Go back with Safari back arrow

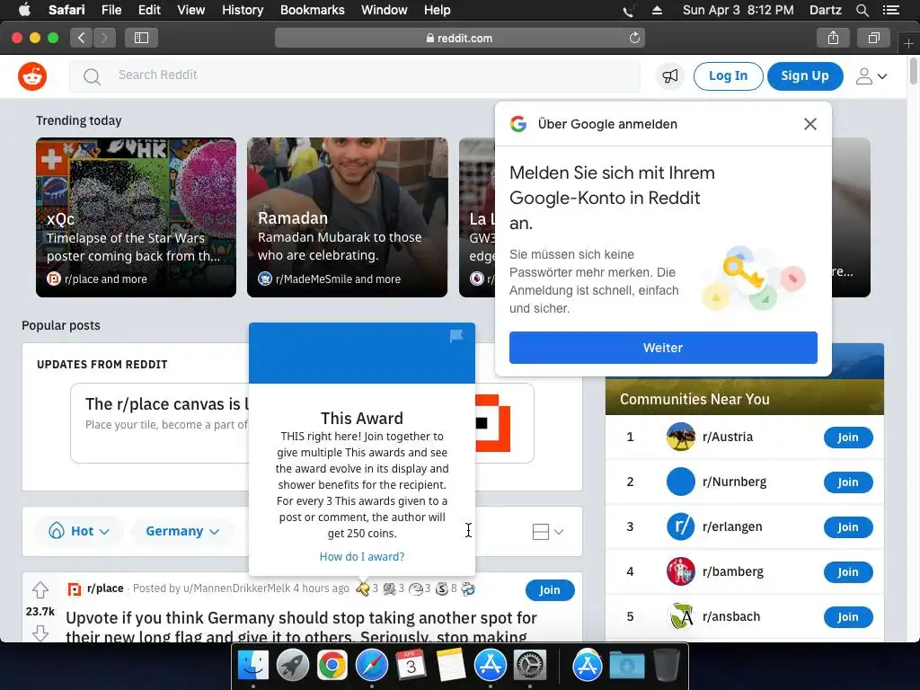82,38
